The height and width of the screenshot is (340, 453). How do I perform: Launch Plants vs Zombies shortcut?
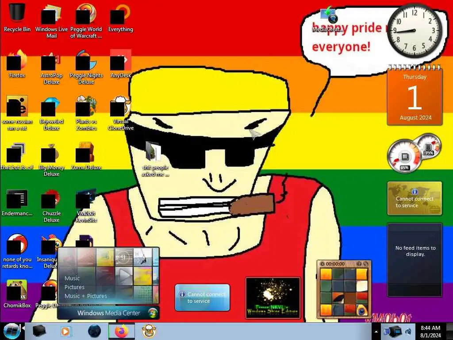pyautogui.click(x=86, y=113)
